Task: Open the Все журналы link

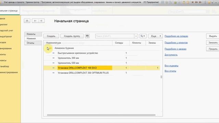Action: [x=171, y=66]
